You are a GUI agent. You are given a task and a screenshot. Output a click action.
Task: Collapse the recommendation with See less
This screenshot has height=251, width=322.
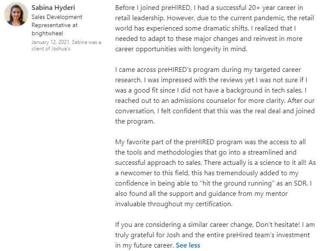(188, 245)
